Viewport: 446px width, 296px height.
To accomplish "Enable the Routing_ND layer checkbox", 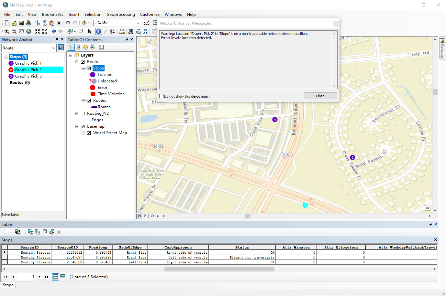I will click(x=83, y=113).
